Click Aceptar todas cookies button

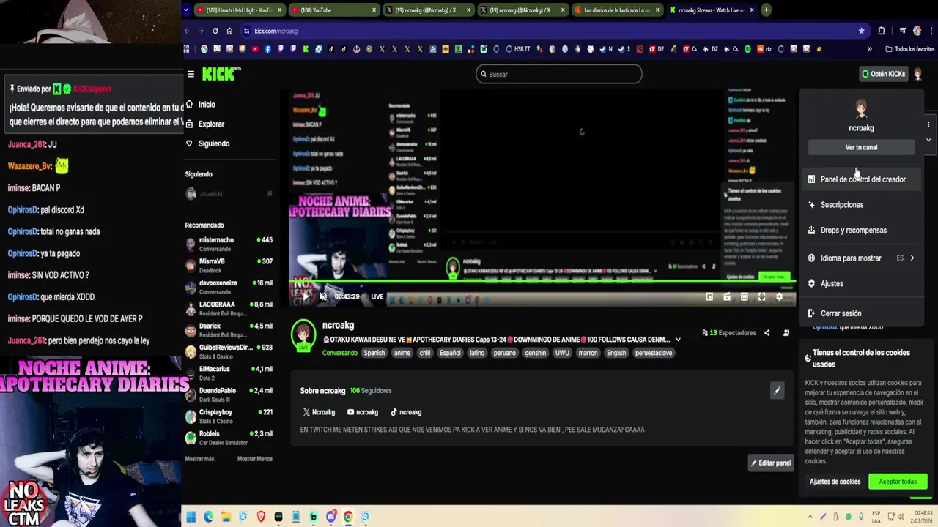pos(898,482)
